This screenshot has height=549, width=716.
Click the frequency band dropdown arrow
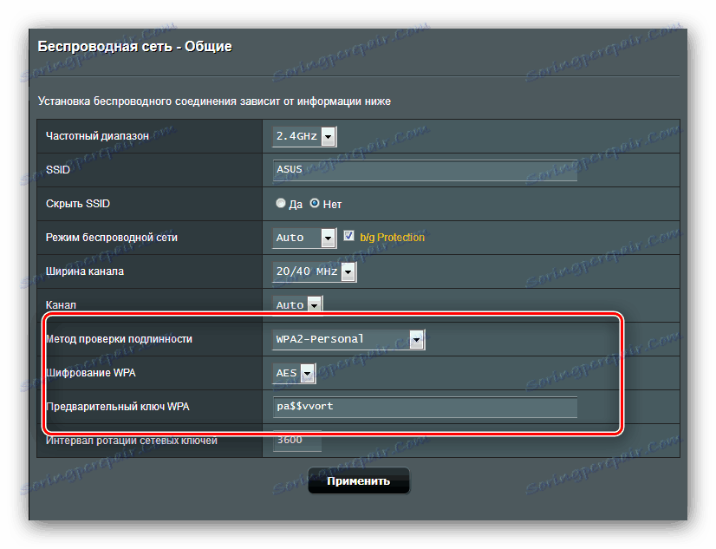point(329,136)
